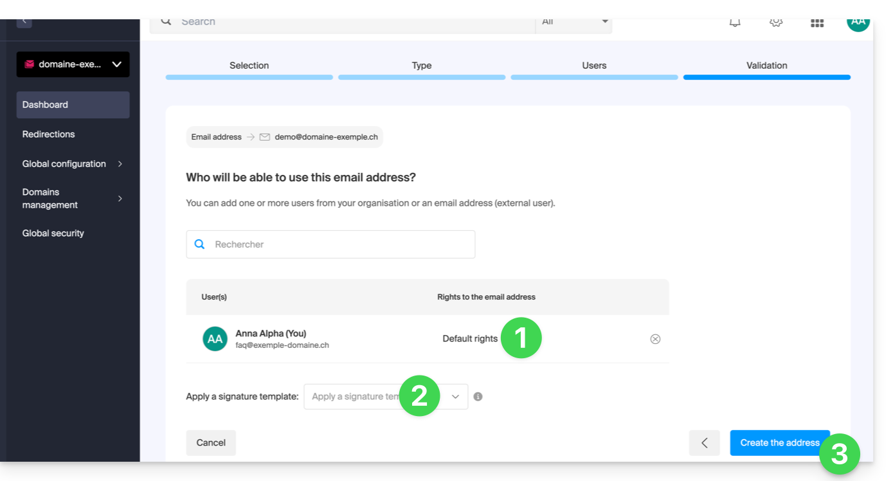Screen dimensions: 893x481
Task: Open the settings gear icon
Action: (x=776, y=22)
